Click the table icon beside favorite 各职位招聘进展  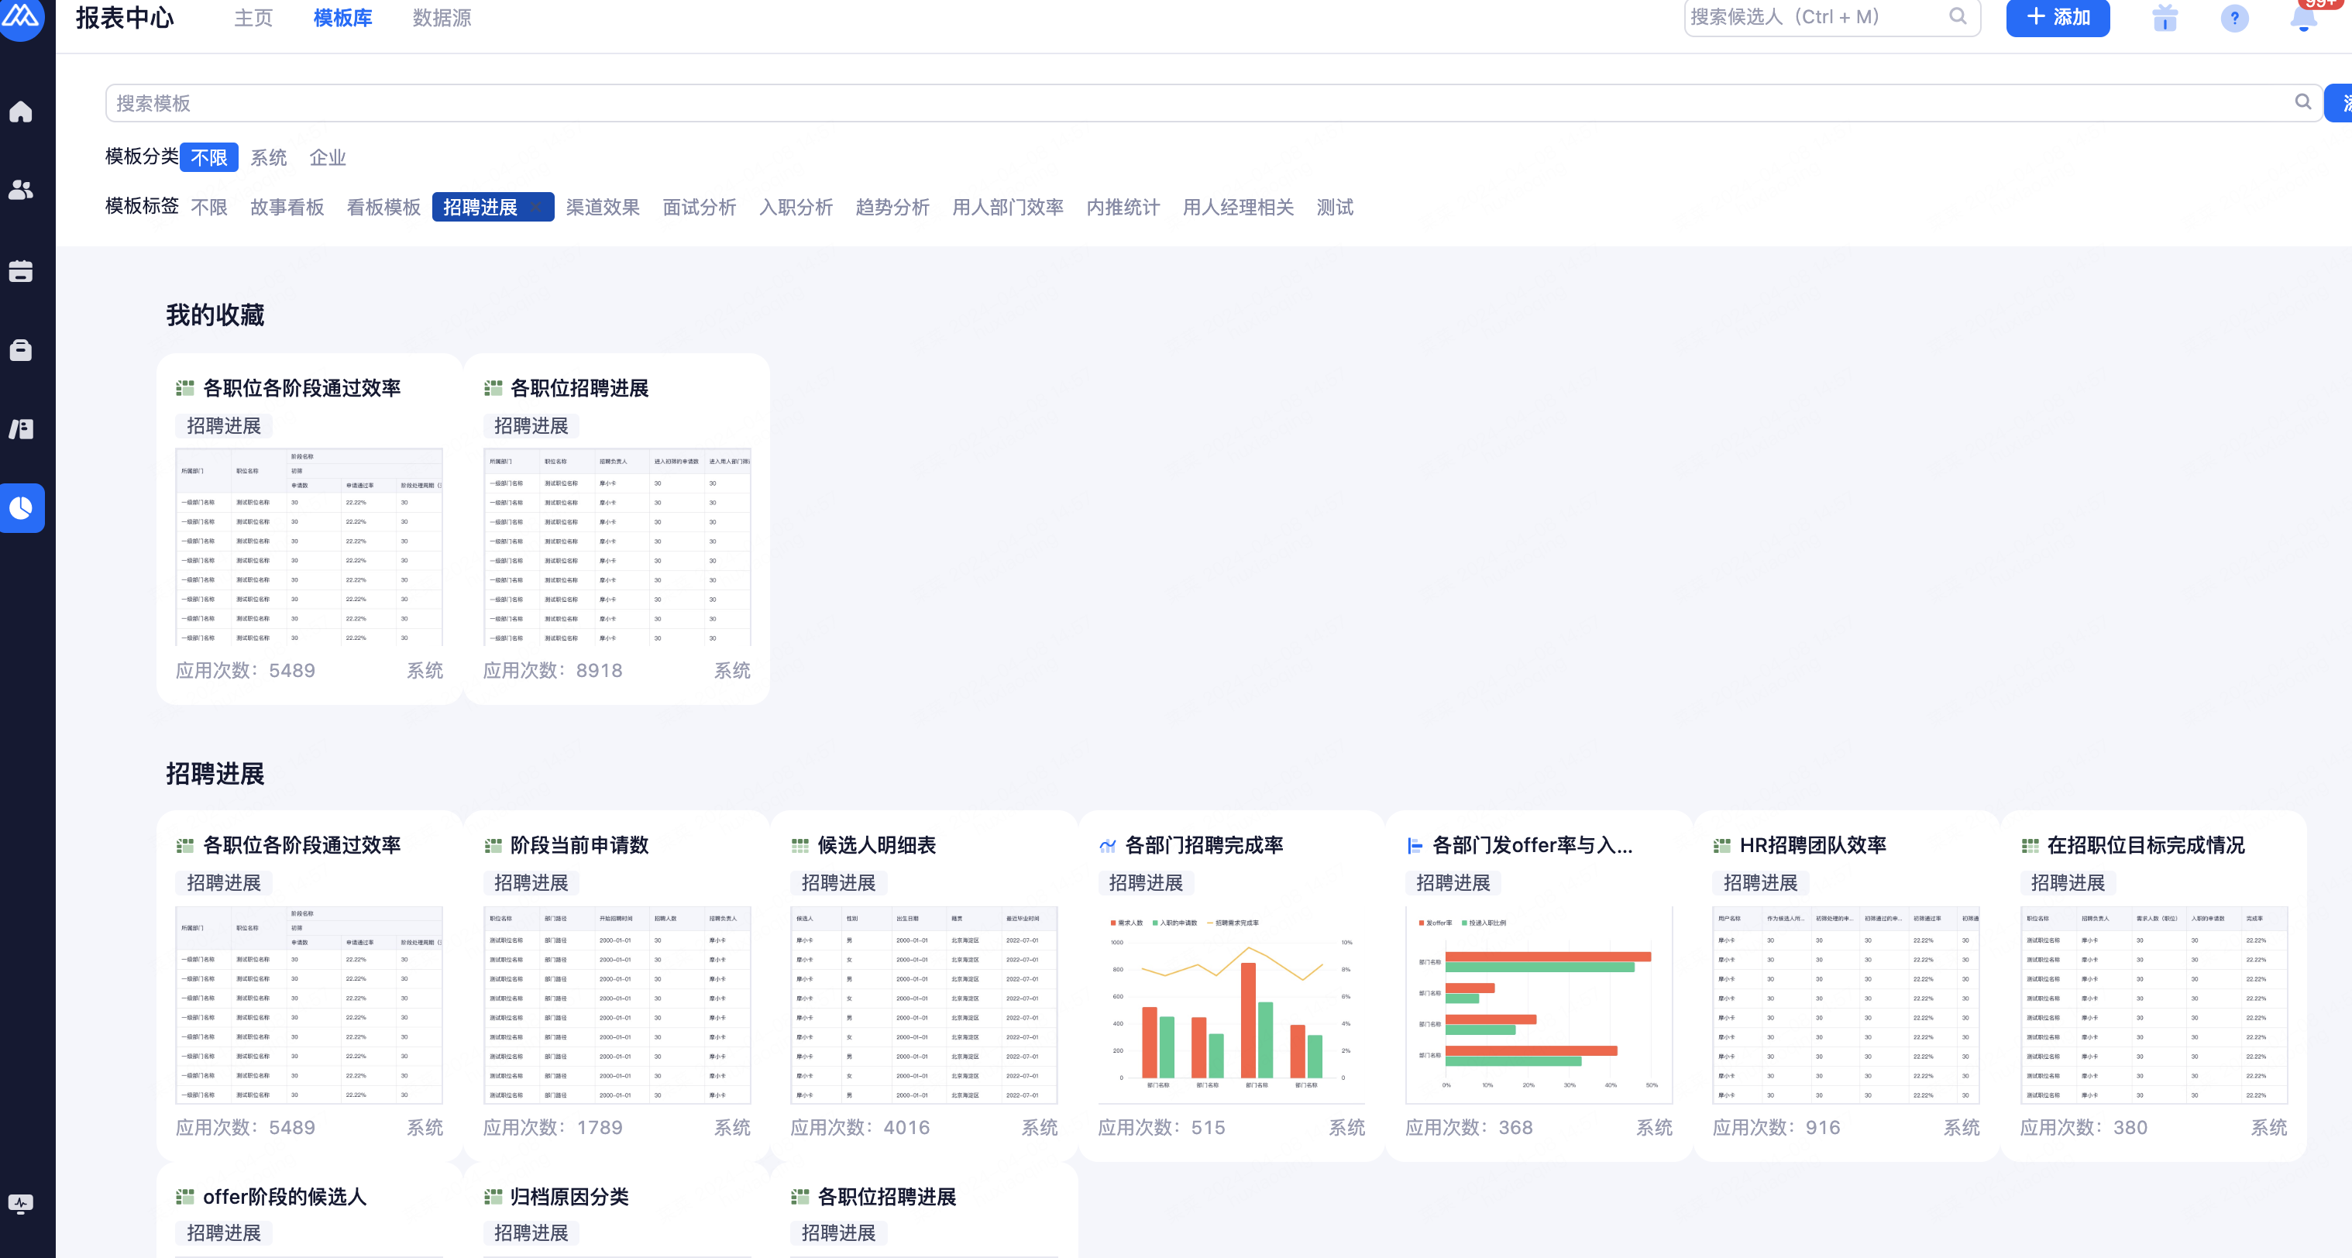coord(493,388)
